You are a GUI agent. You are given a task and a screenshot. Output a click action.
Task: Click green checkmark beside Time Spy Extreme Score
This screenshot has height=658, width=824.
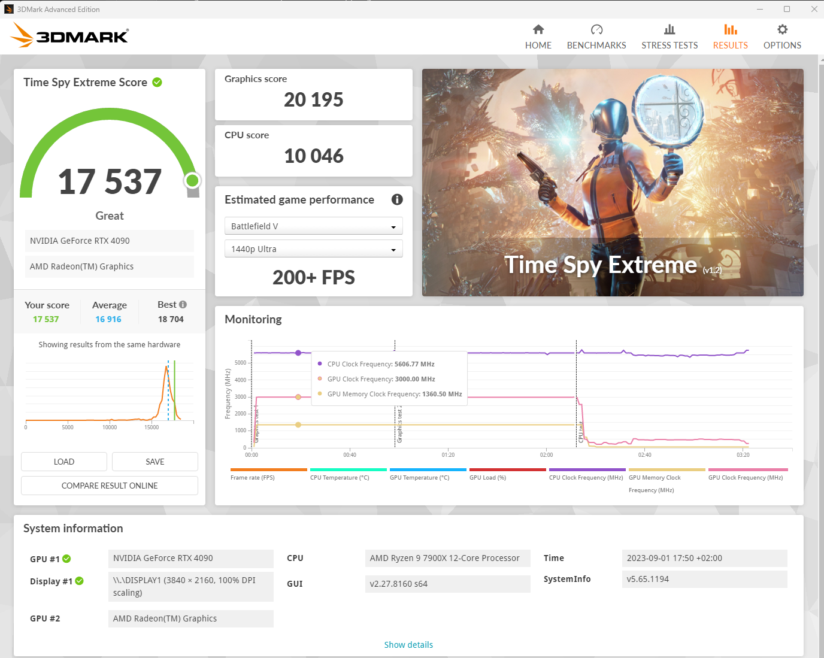(x=157, y=82)
